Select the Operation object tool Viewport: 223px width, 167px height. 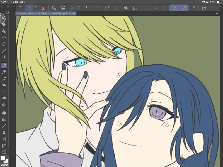tap(4, 31)
